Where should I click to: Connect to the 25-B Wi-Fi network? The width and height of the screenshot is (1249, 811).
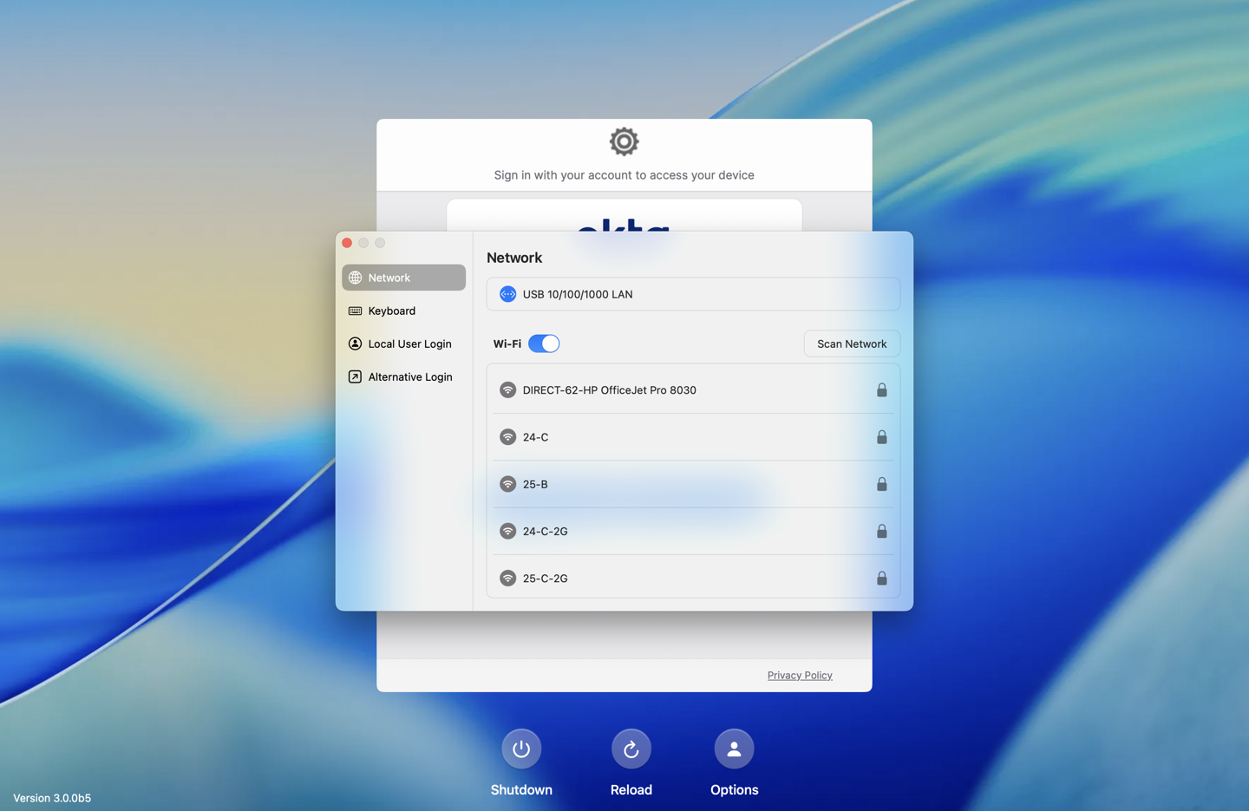tap(693, 484)
